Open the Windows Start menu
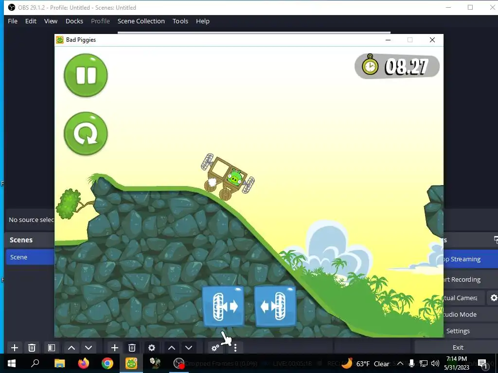The image size is (498, 373). 12,363
